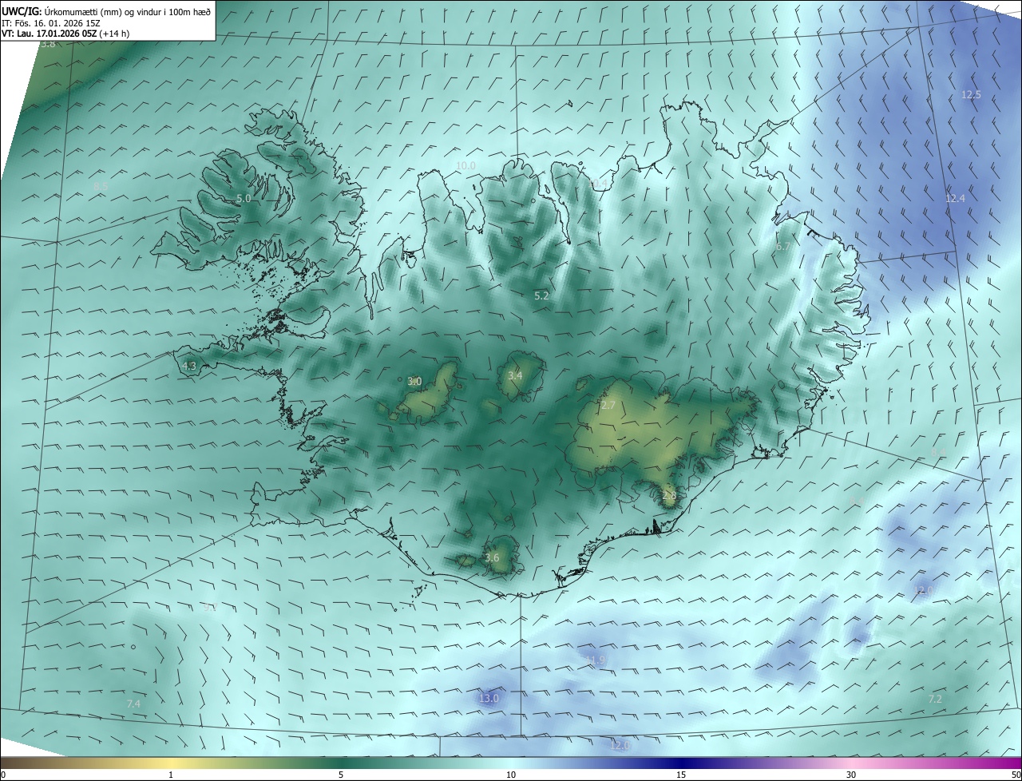Click the 1 tick label on the colorbar

(x=171, y=775)
